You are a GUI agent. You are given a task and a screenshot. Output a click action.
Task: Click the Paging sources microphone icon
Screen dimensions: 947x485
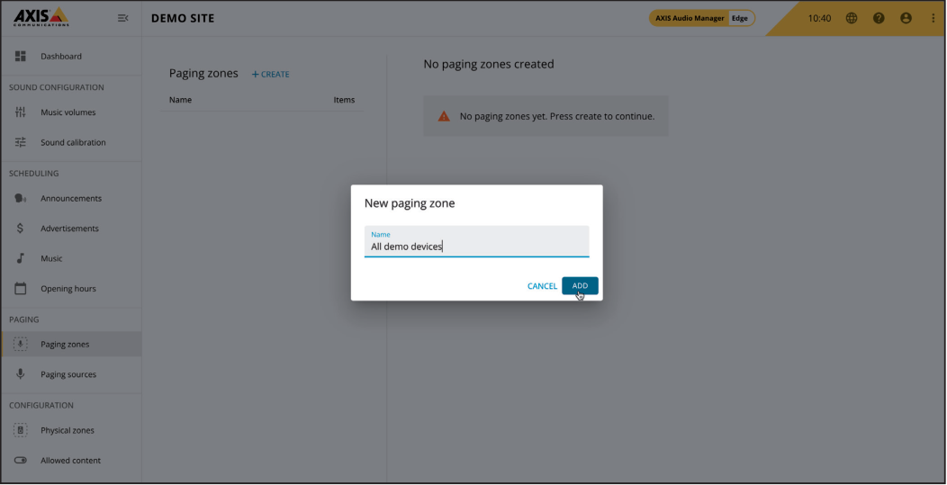click(x=21, y=374)
